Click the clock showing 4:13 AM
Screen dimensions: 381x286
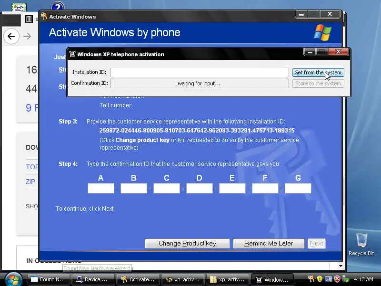point(363,279)
